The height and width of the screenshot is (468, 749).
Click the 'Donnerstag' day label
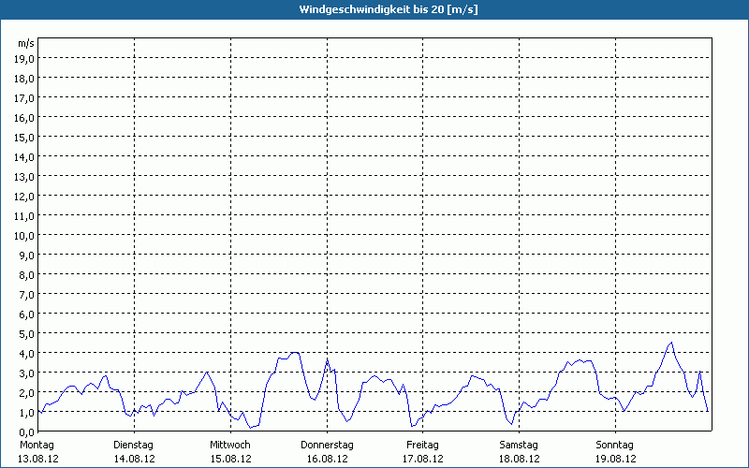(x=327, y=446)
